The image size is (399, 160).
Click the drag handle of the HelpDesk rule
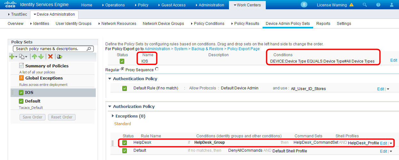pyautogui.click(x=112, y=143)
